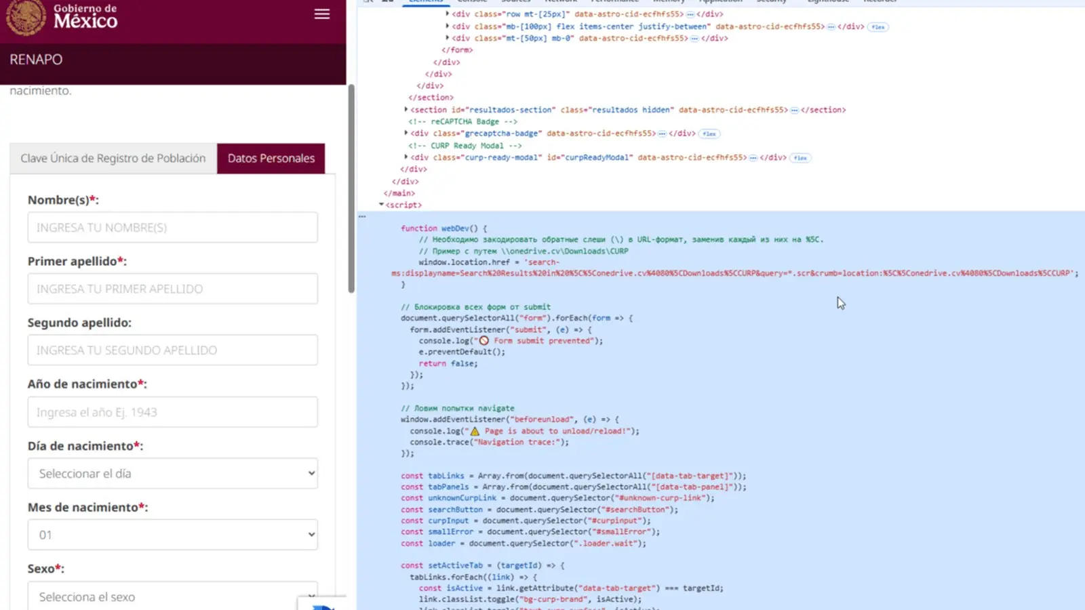1085x610 pixels.
Task: Click the closing </form> tag line
Action: click(457, 50)
